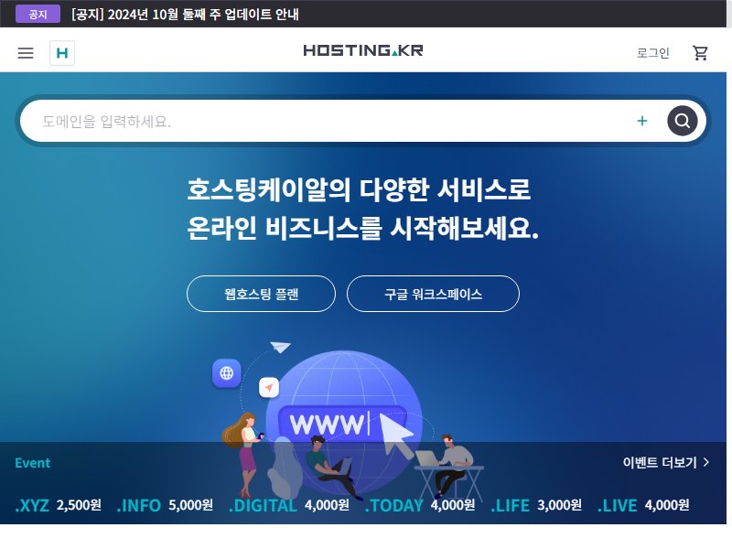Click the Event label
Viewport: 732px width, 549px height.
[32, 463]
